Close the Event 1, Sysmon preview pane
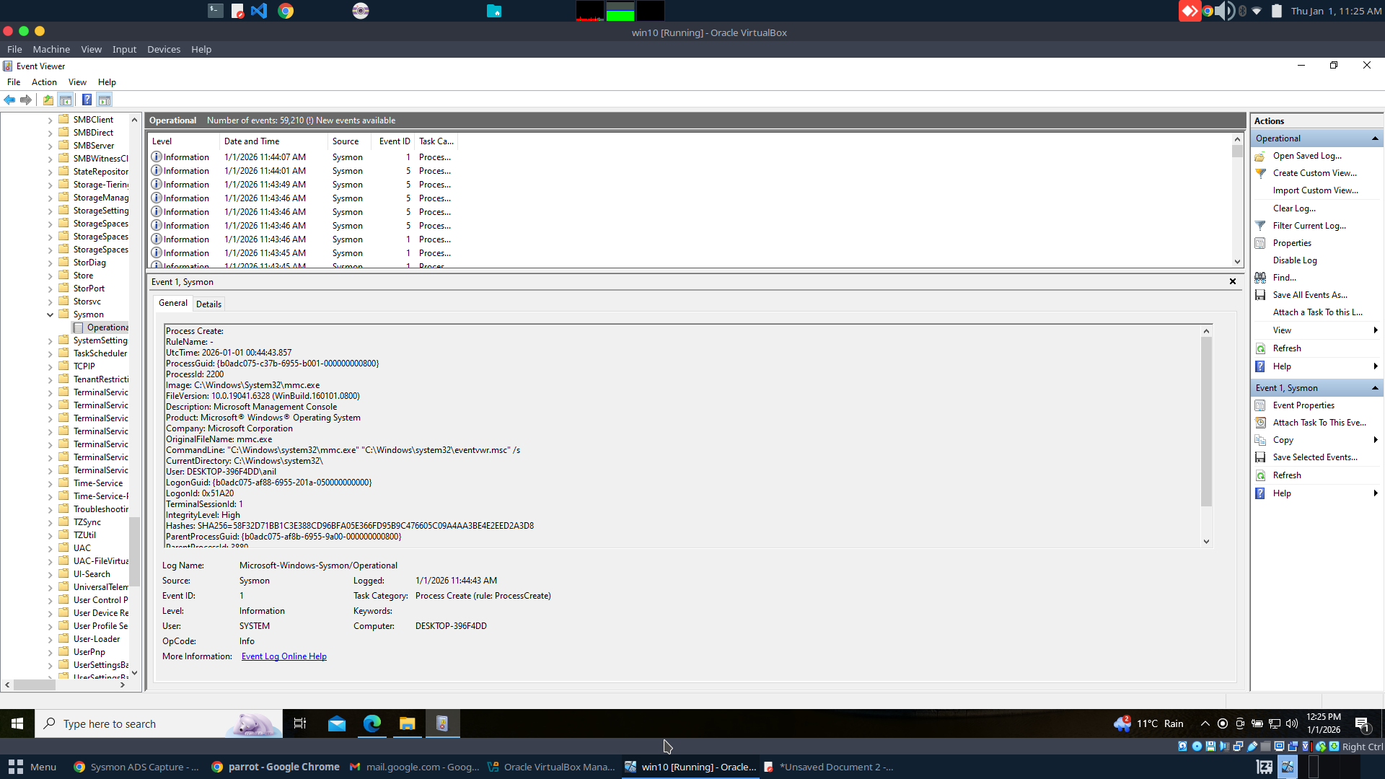 point(1233,281)
